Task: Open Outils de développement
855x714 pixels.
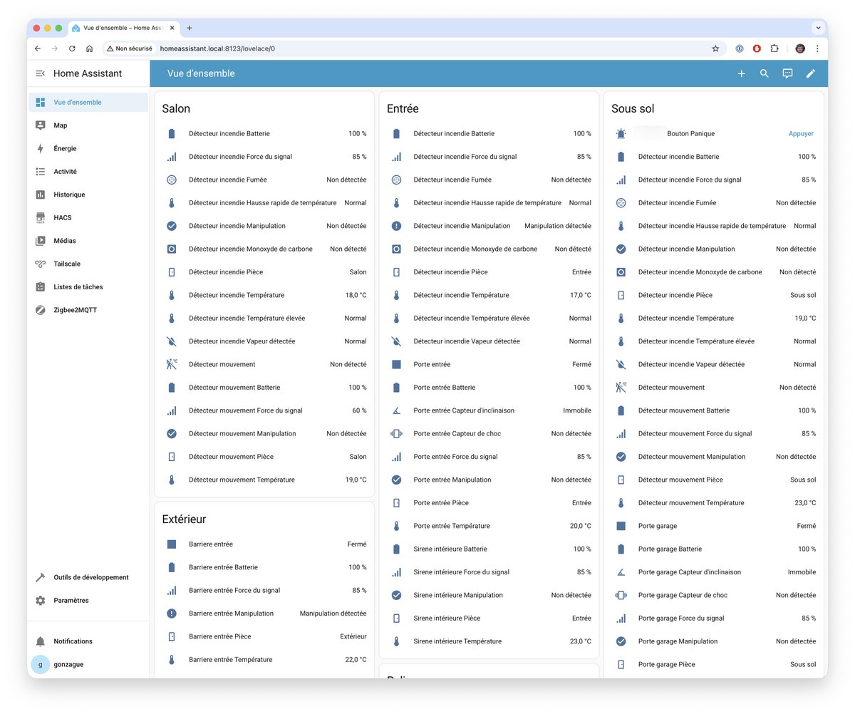Action: [x=88, y=577]
